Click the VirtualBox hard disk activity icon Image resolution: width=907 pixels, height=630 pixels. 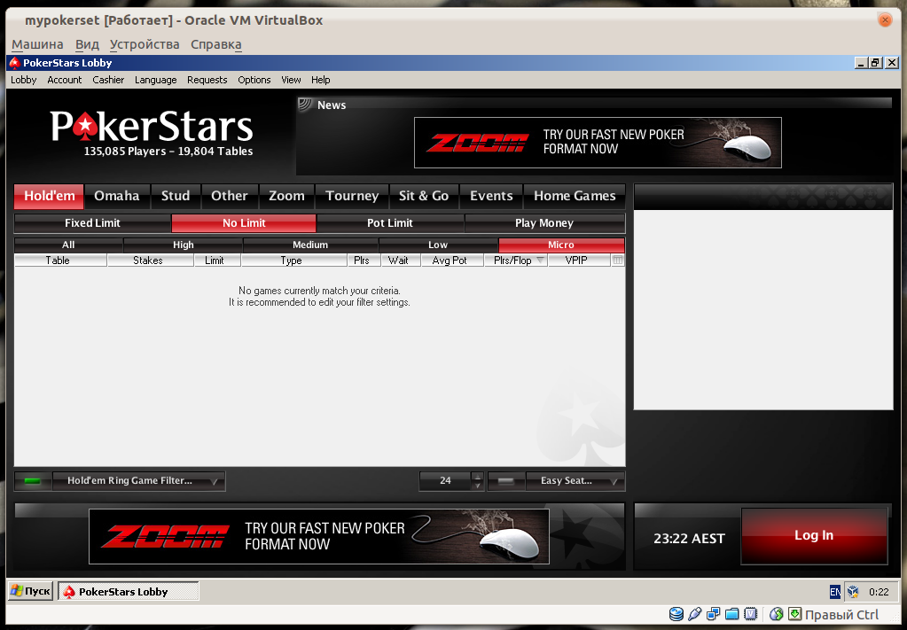pos(676,614)
